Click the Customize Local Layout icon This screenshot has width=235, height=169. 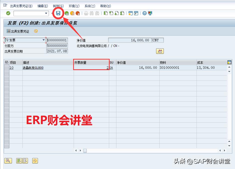150,13
